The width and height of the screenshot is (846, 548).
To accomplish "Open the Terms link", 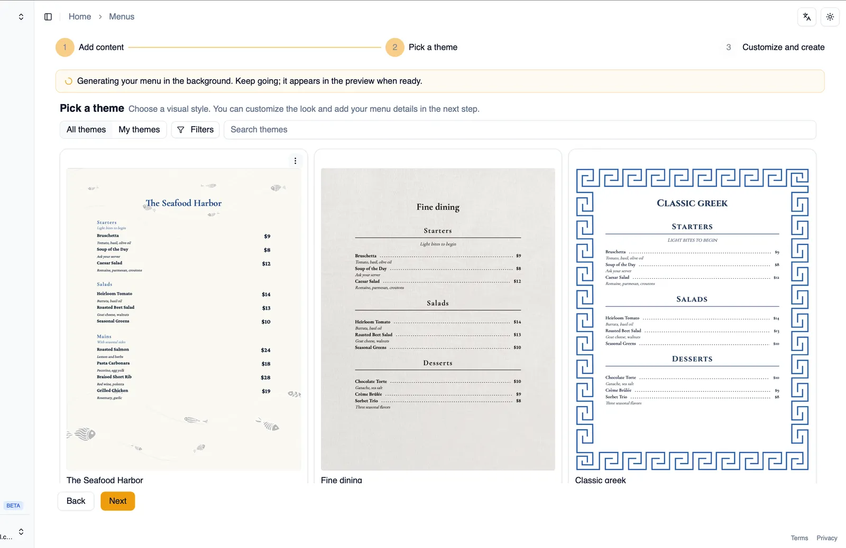I will [799, 538].
